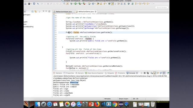Click the web browser globe icon in the toolbar

tap(128, 4)
